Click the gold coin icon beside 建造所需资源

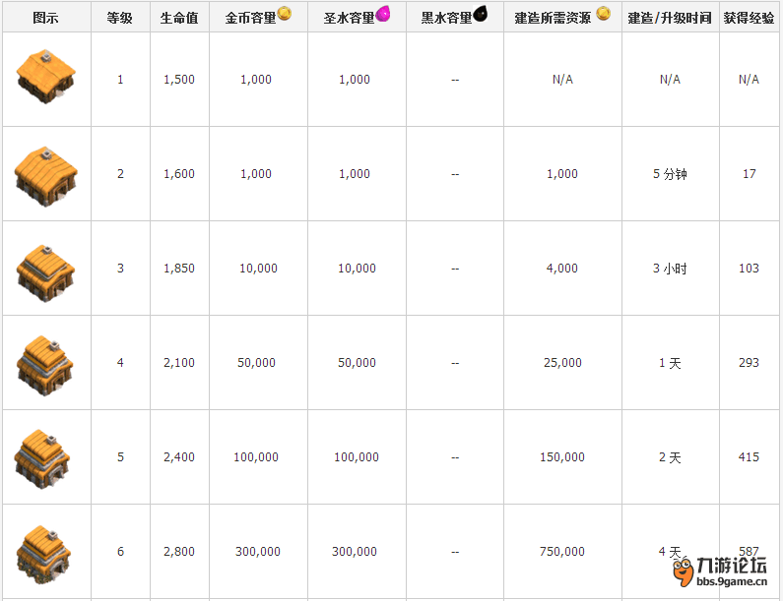pyautogui.click(x=603, y=13)
